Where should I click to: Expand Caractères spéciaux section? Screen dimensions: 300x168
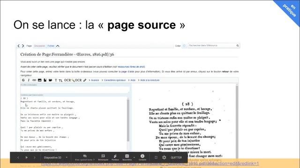pos(113,80)
